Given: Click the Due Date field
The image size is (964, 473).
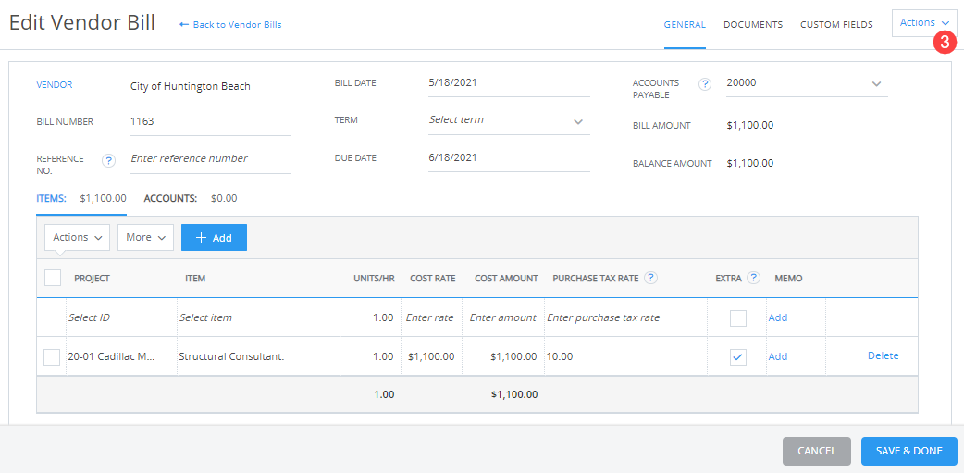Looking at the screenshot, I should [x=509, y=158].
